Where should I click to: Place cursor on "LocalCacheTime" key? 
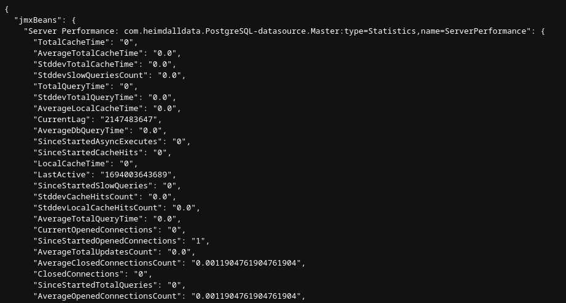pyautogui.click(x=71, y=163)
